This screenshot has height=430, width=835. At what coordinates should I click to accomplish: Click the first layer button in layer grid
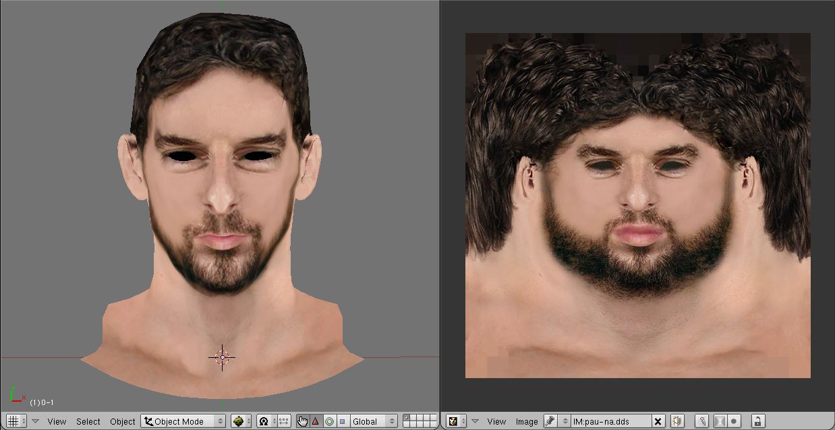coord(406,419)
